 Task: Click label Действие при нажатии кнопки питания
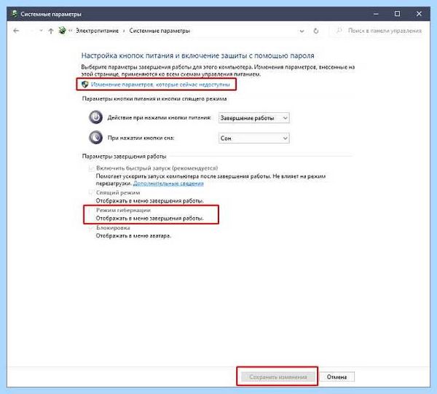[159, 117]
